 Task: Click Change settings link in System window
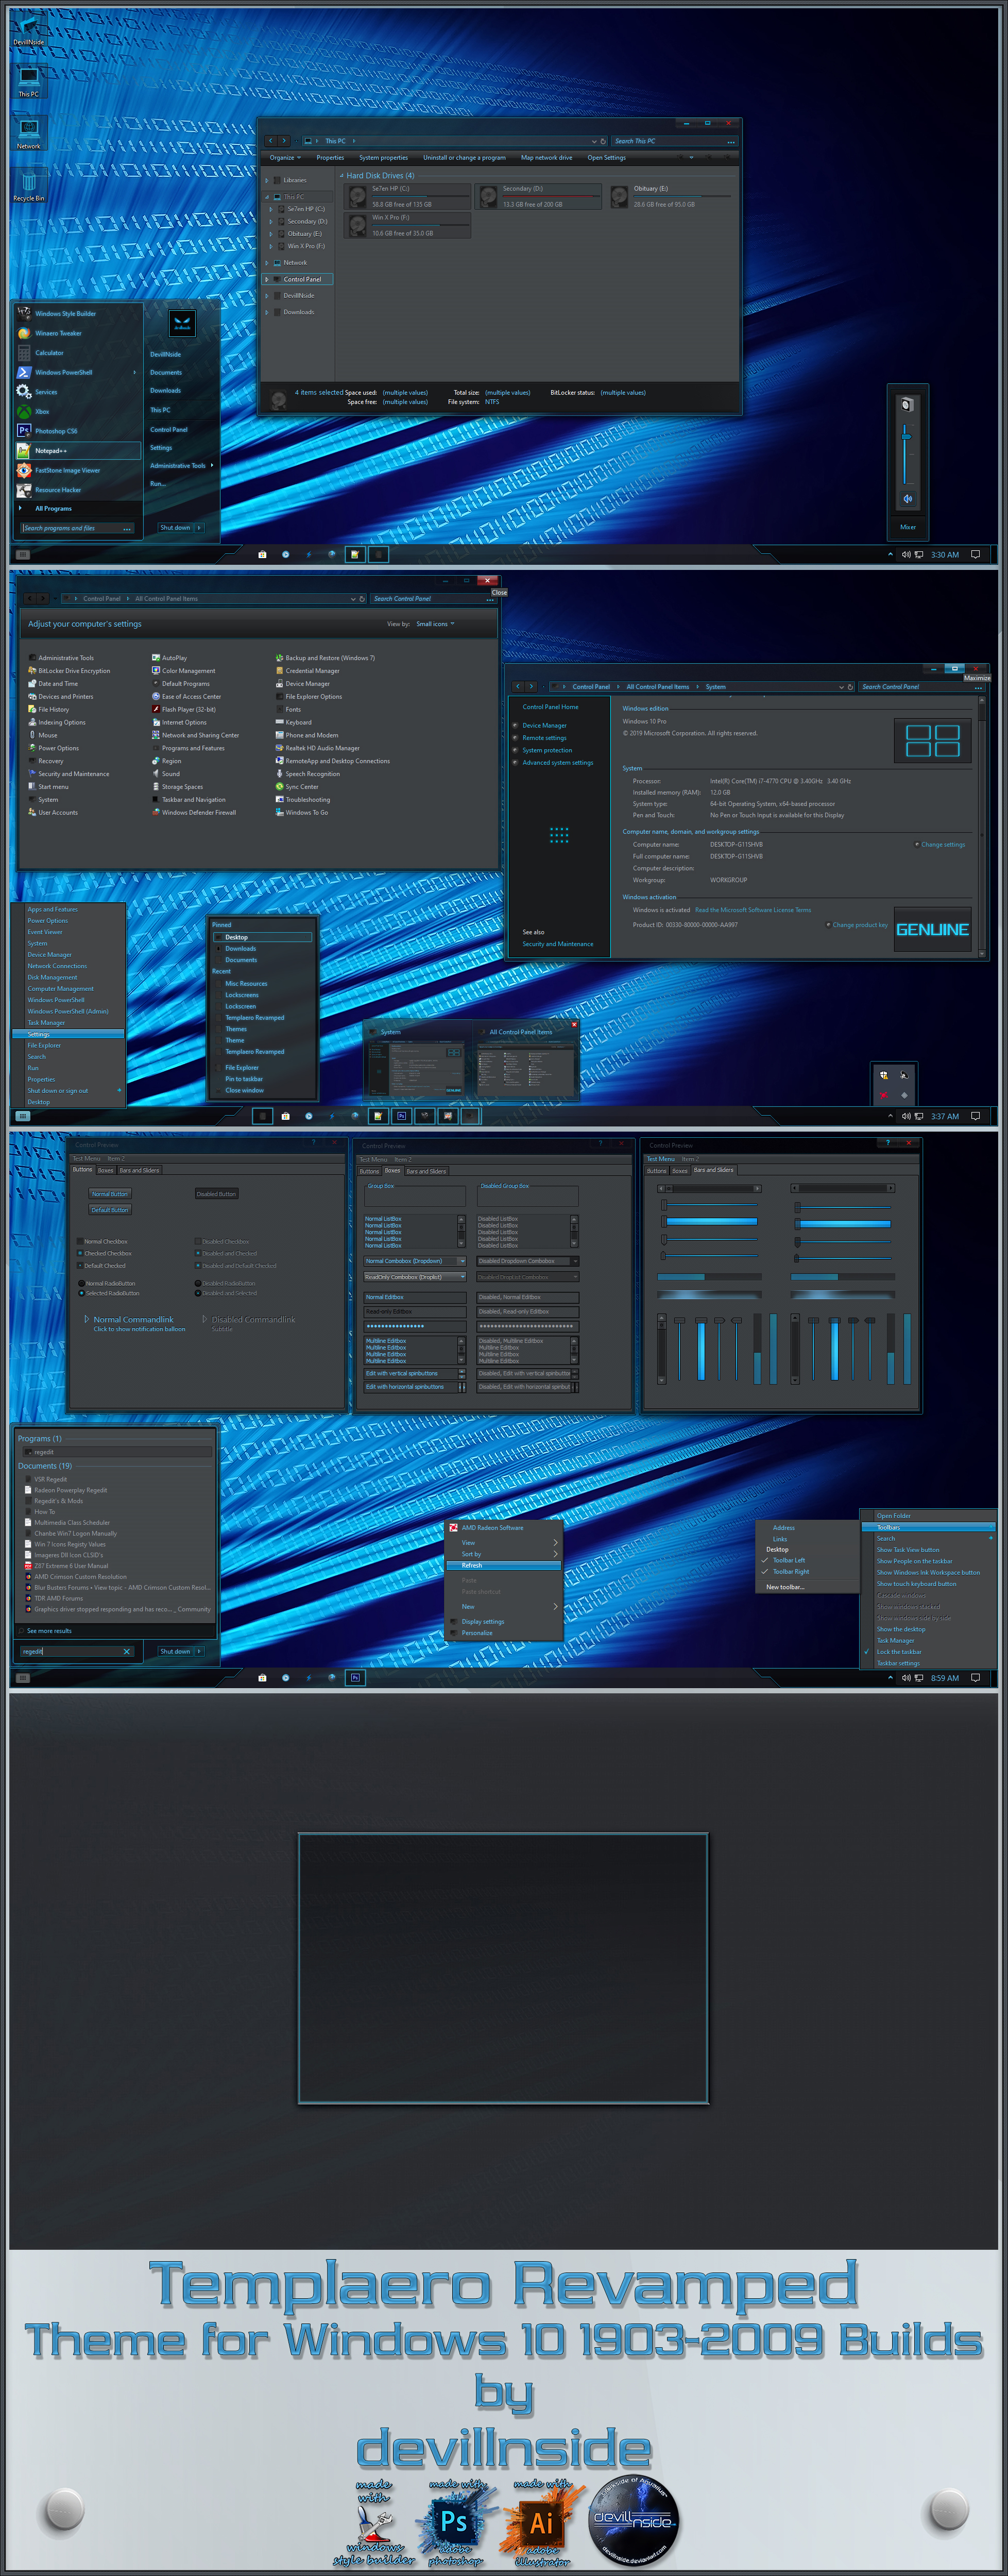pos(943,844)
